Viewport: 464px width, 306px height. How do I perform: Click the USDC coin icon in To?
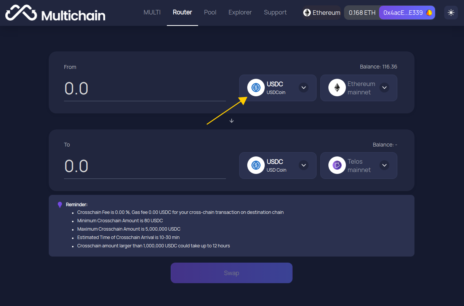tap(256, 165)
